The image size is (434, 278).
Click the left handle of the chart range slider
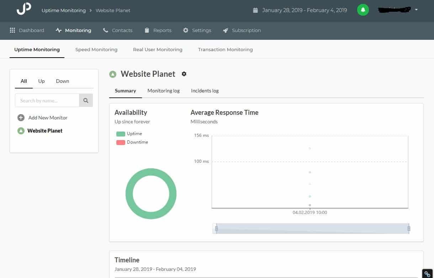click(x=216, y=229)
